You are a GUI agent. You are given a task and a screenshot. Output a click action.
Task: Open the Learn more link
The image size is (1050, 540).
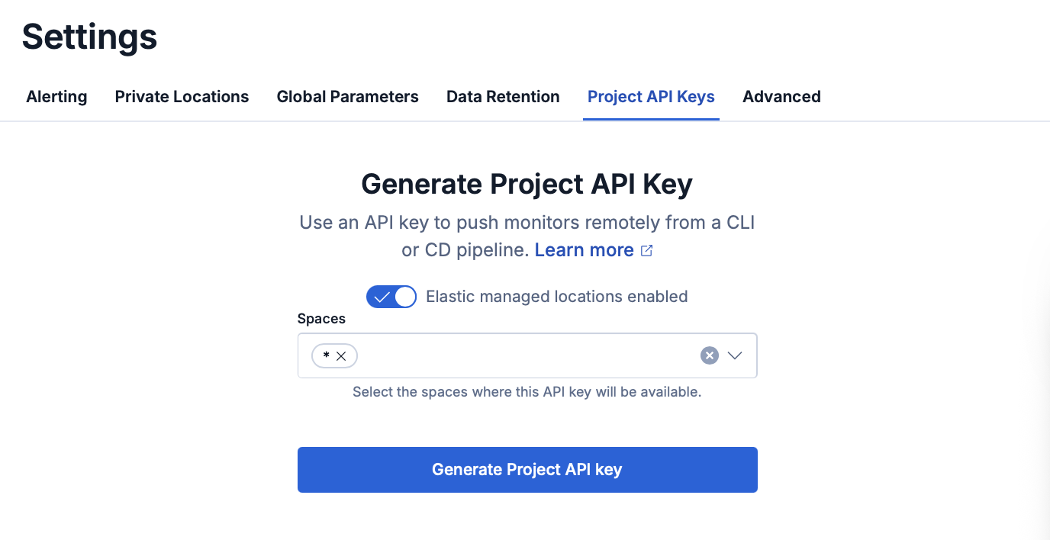coord(584,250)
